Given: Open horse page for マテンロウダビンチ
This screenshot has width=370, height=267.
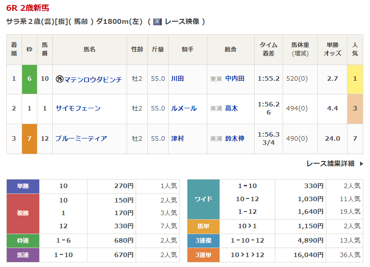Looking at the screenshot, I should [93, 79].
